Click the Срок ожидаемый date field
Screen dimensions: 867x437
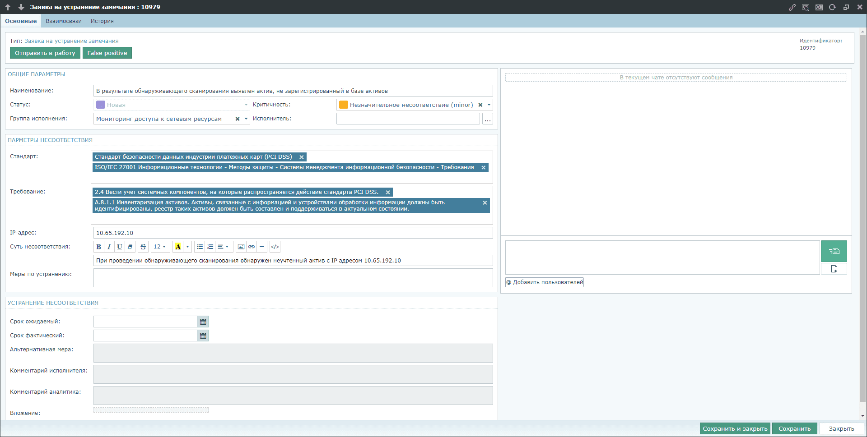tap(145, 322)
